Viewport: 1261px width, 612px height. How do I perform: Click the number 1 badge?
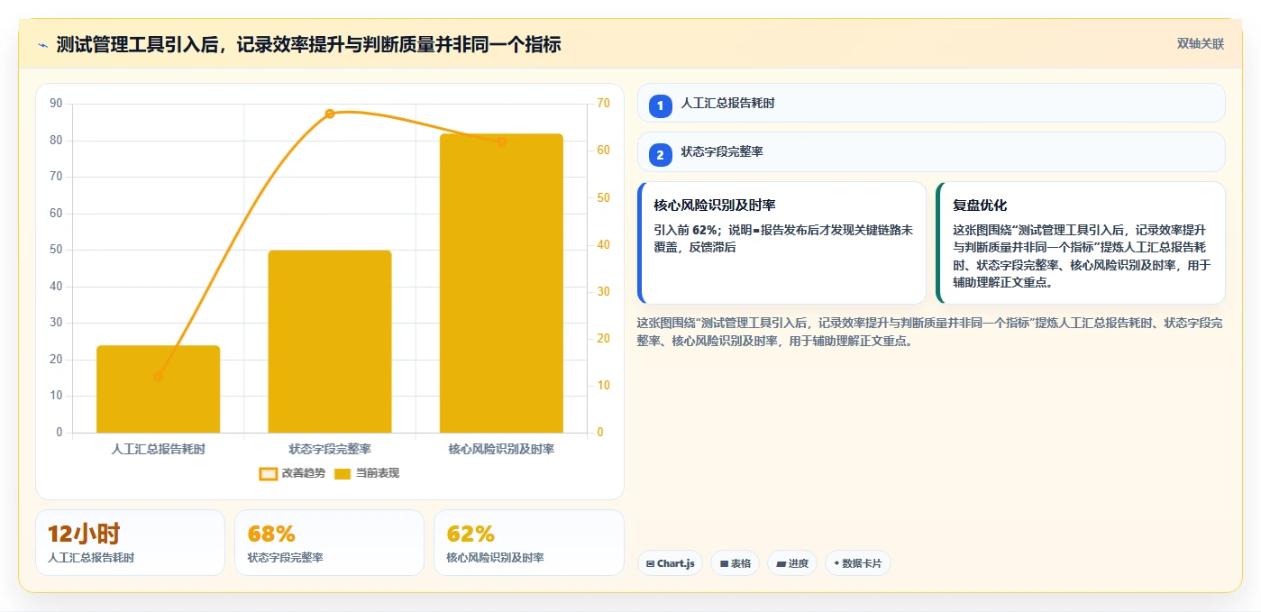click(660, 105)
